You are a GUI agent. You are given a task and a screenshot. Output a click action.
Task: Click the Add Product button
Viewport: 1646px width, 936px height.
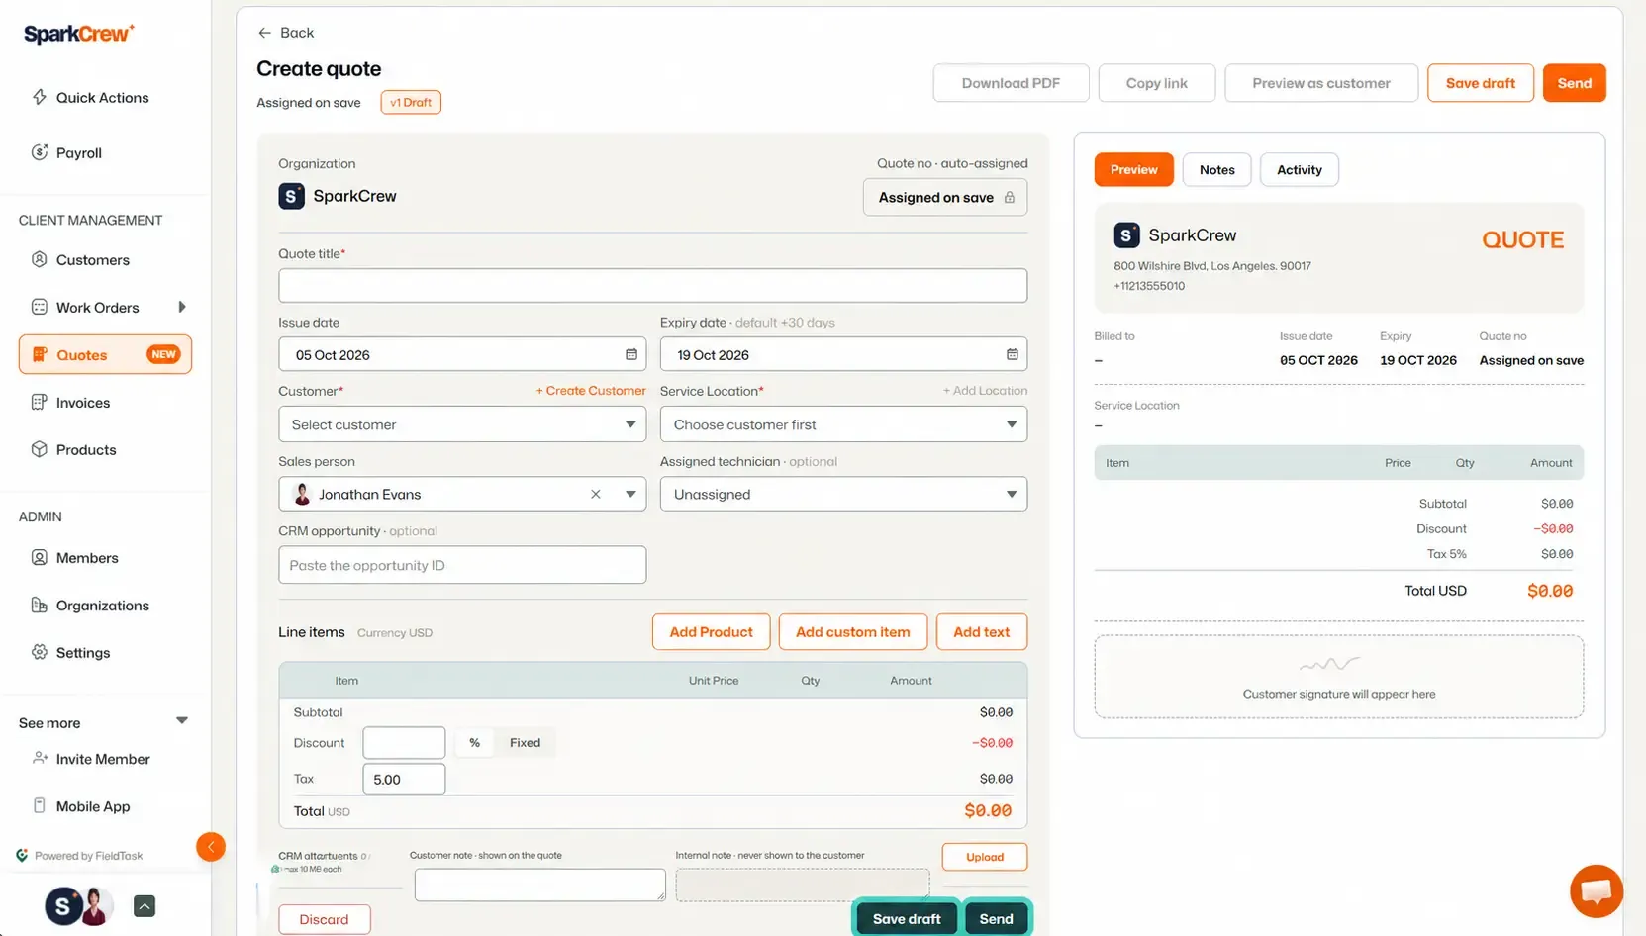711,631
